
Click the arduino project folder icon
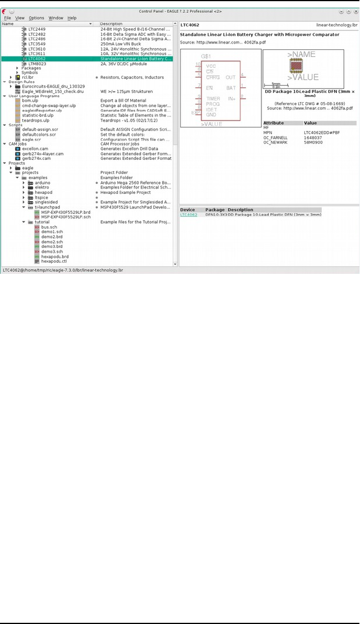click(31, 183)
